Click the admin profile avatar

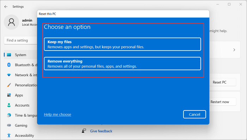[11, 22]
